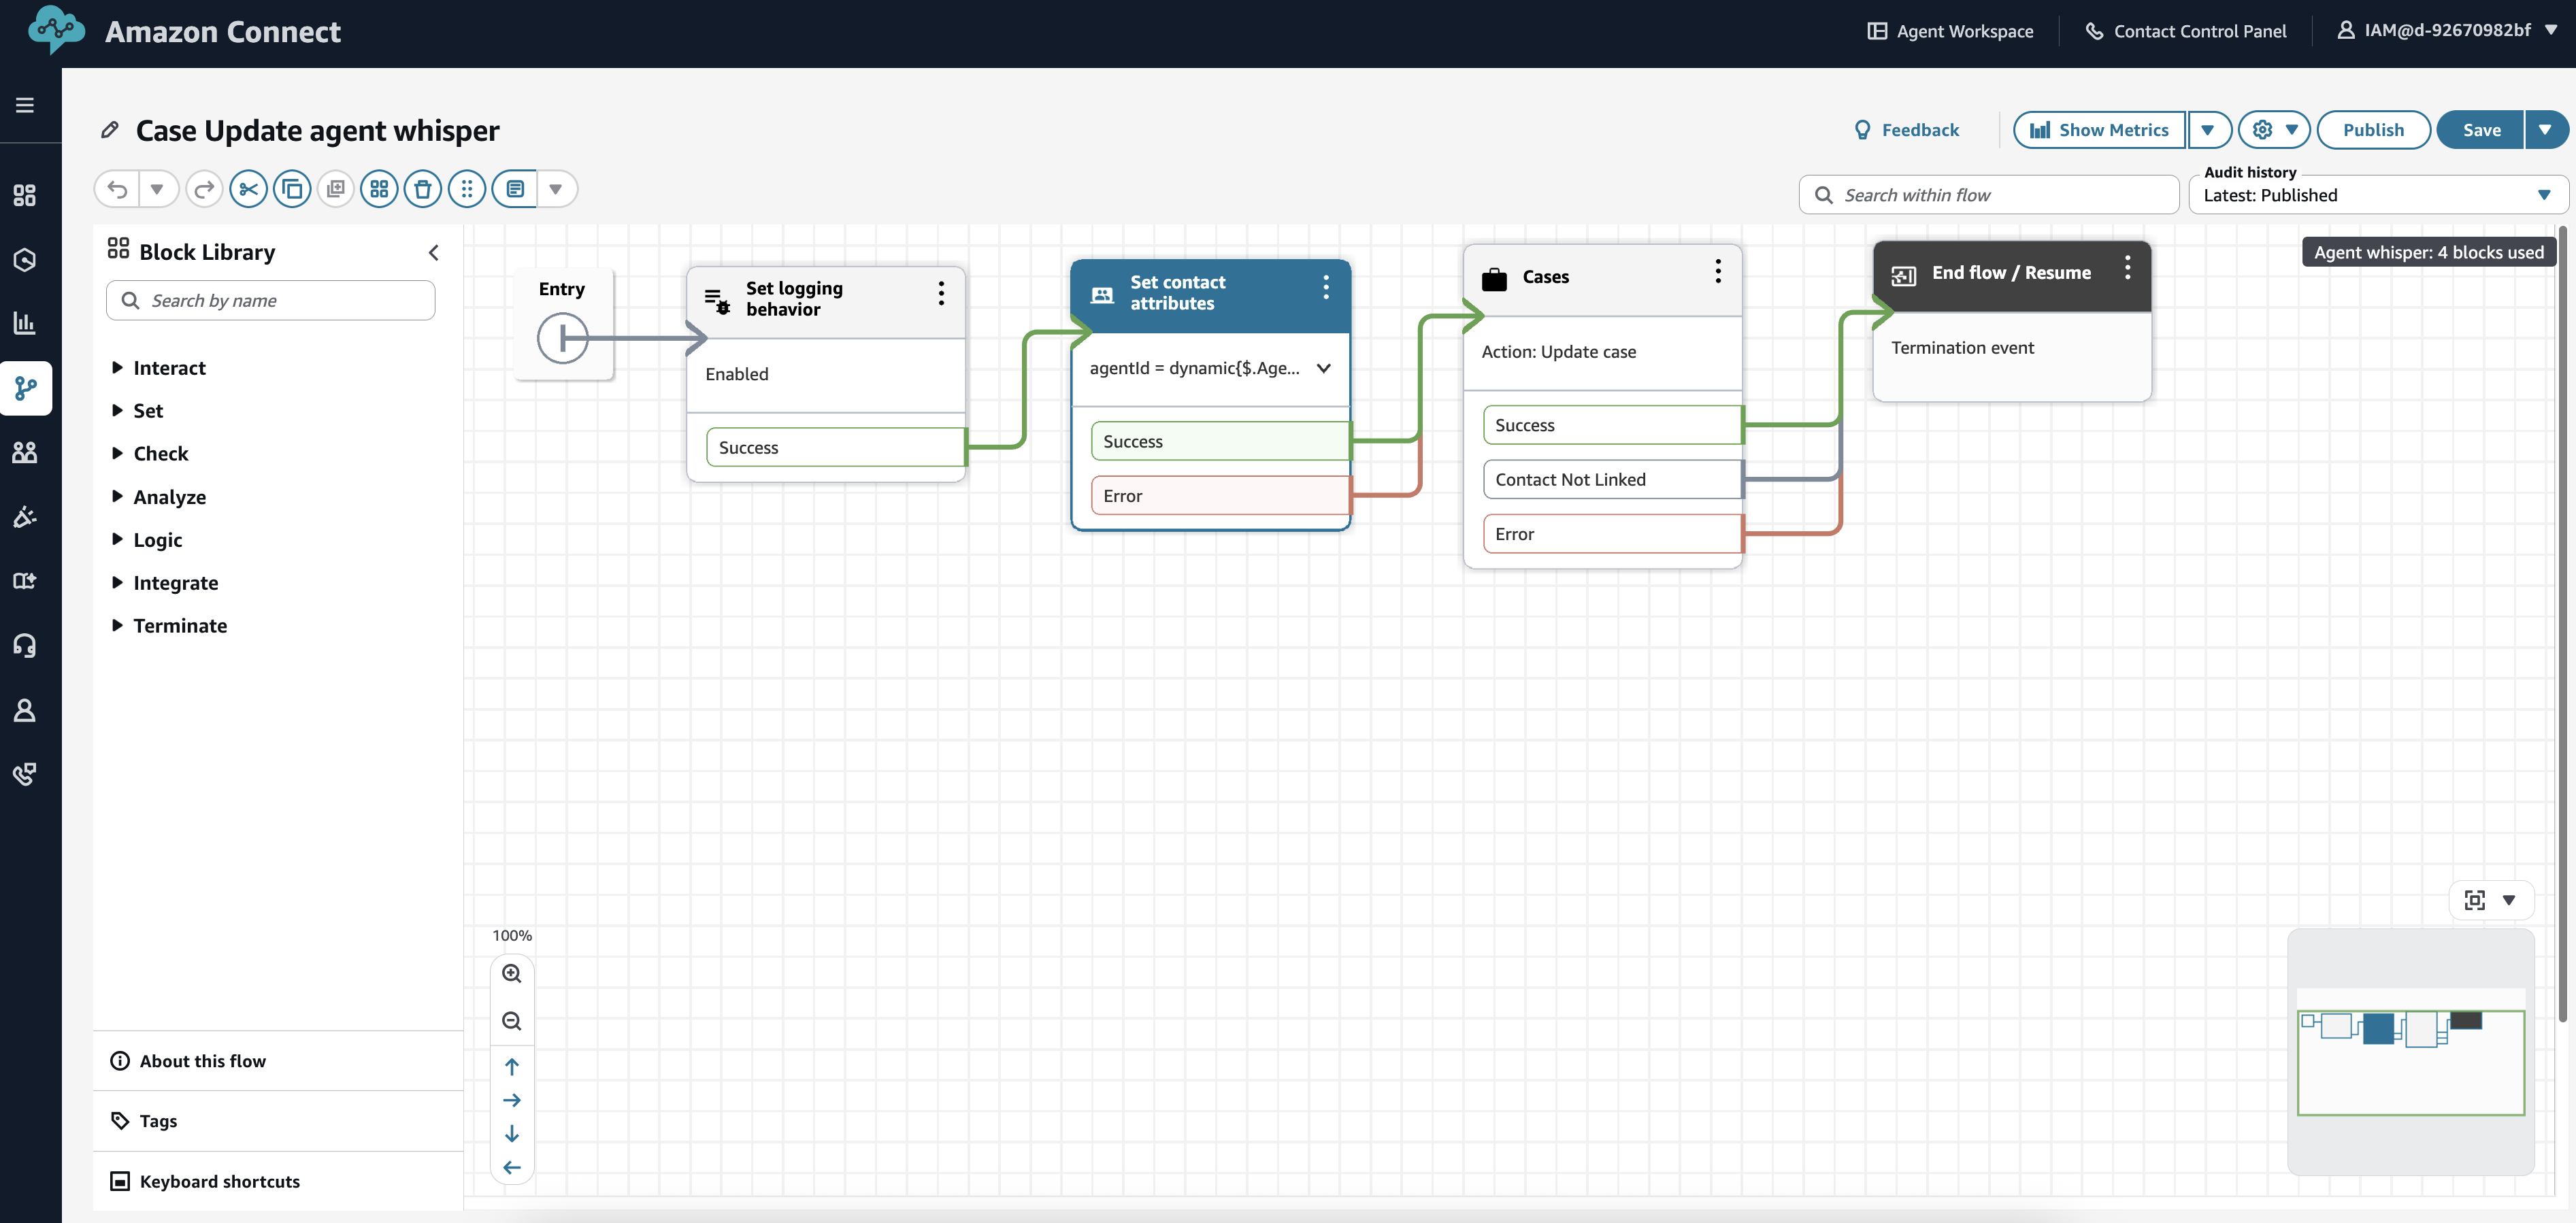The height and width of the screenshot is (1223, 2576).
Task: Open the Analytics section in the sidebar
Action: (25, 323)
